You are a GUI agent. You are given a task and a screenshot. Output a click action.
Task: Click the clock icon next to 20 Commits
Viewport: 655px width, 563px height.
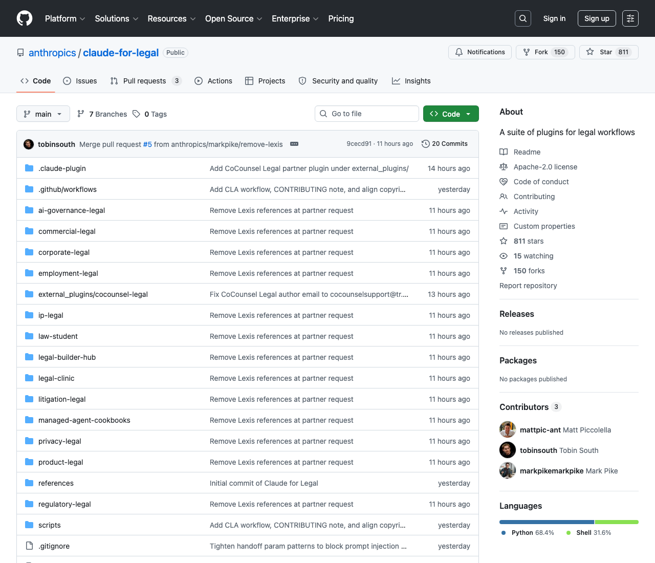[x=426, y=144]
